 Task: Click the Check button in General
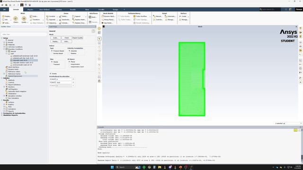67,38
